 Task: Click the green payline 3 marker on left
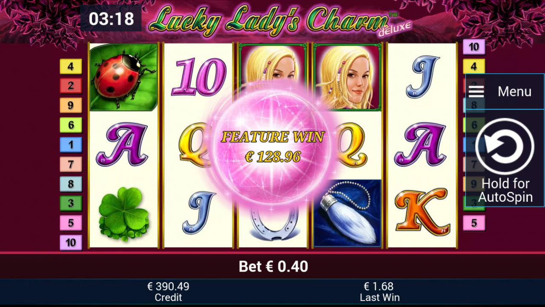pos(71,203)
